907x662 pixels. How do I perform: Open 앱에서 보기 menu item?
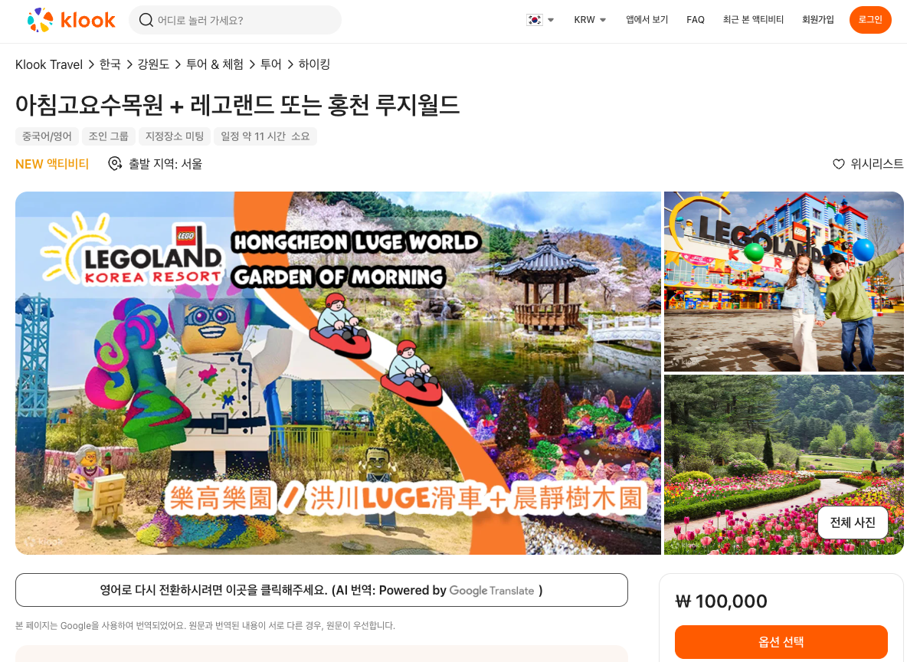pos(647,20)
